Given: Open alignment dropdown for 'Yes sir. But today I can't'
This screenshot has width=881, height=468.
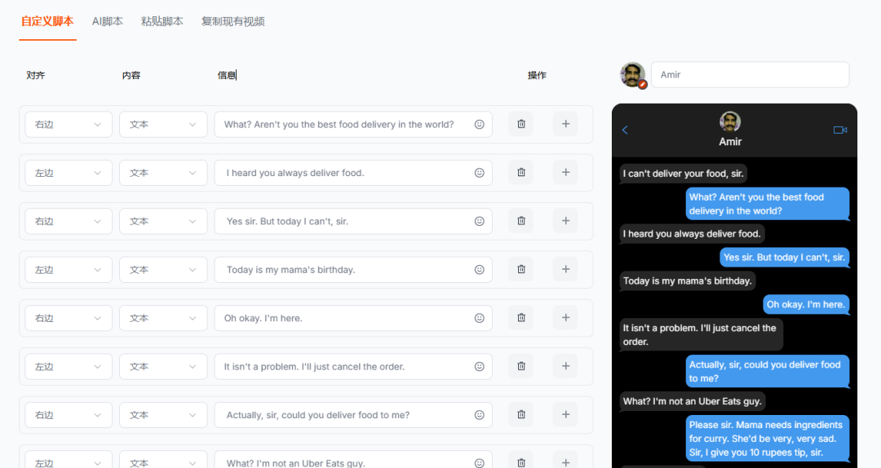Looking at the screenshot, I should pyautogui.click(x=68, y=221).
